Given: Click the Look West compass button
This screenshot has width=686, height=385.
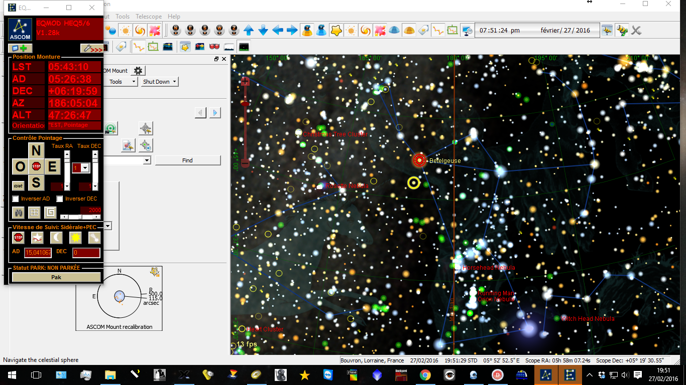Looking at the screenshot, I should [x=219, y=30].
